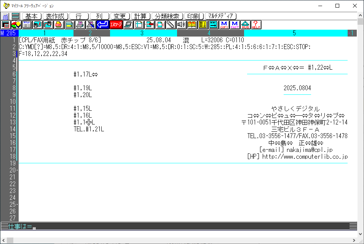Viewport: 364px width, 244px height.
Task: Click the M COPY toolbar icon
Action: point(224,25)
